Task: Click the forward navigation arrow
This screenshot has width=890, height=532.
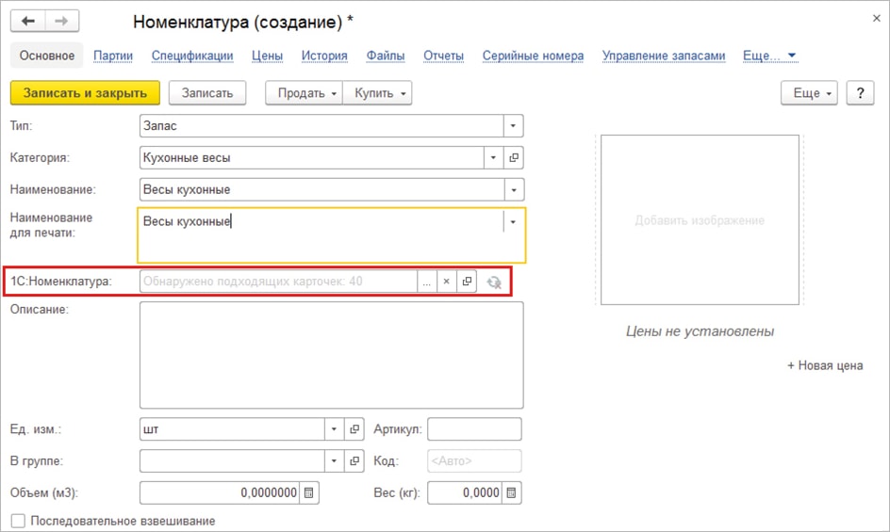Action: coord(62,21)
